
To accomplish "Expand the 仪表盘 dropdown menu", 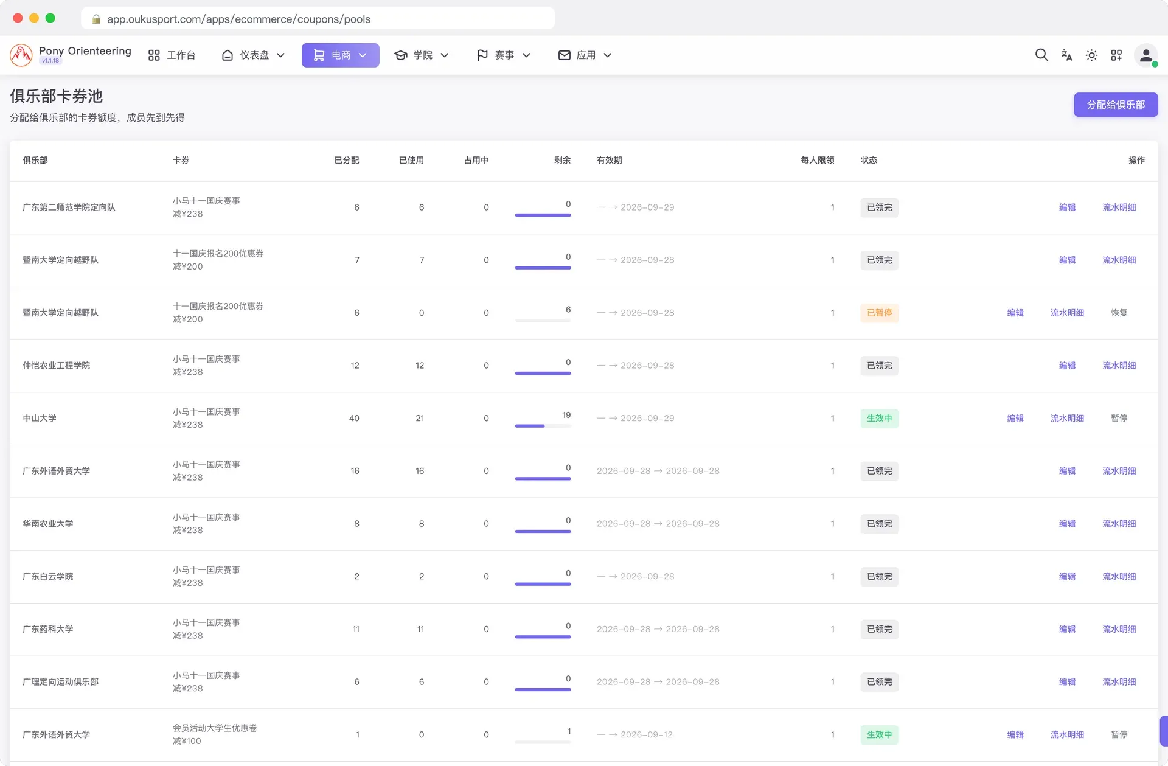I will point(253,55).
